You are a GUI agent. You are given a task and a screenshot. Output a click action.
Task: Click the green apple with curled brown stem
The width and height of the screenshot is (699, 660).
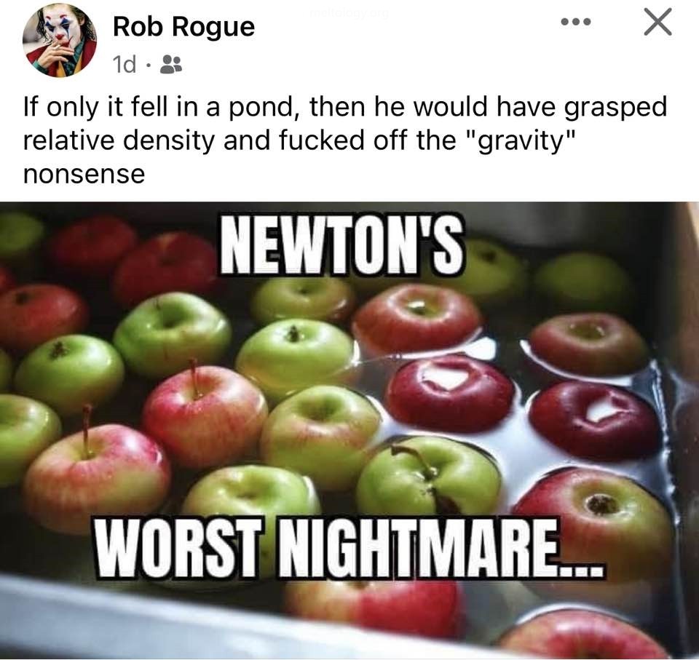[x=429, y=478]
